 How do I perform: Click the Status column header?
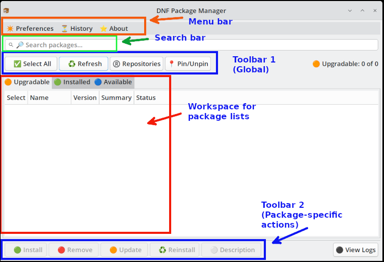146,98
